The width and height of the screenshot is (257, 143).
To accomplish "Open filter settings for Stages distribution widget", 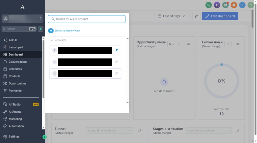I will (x=238, y=130).
